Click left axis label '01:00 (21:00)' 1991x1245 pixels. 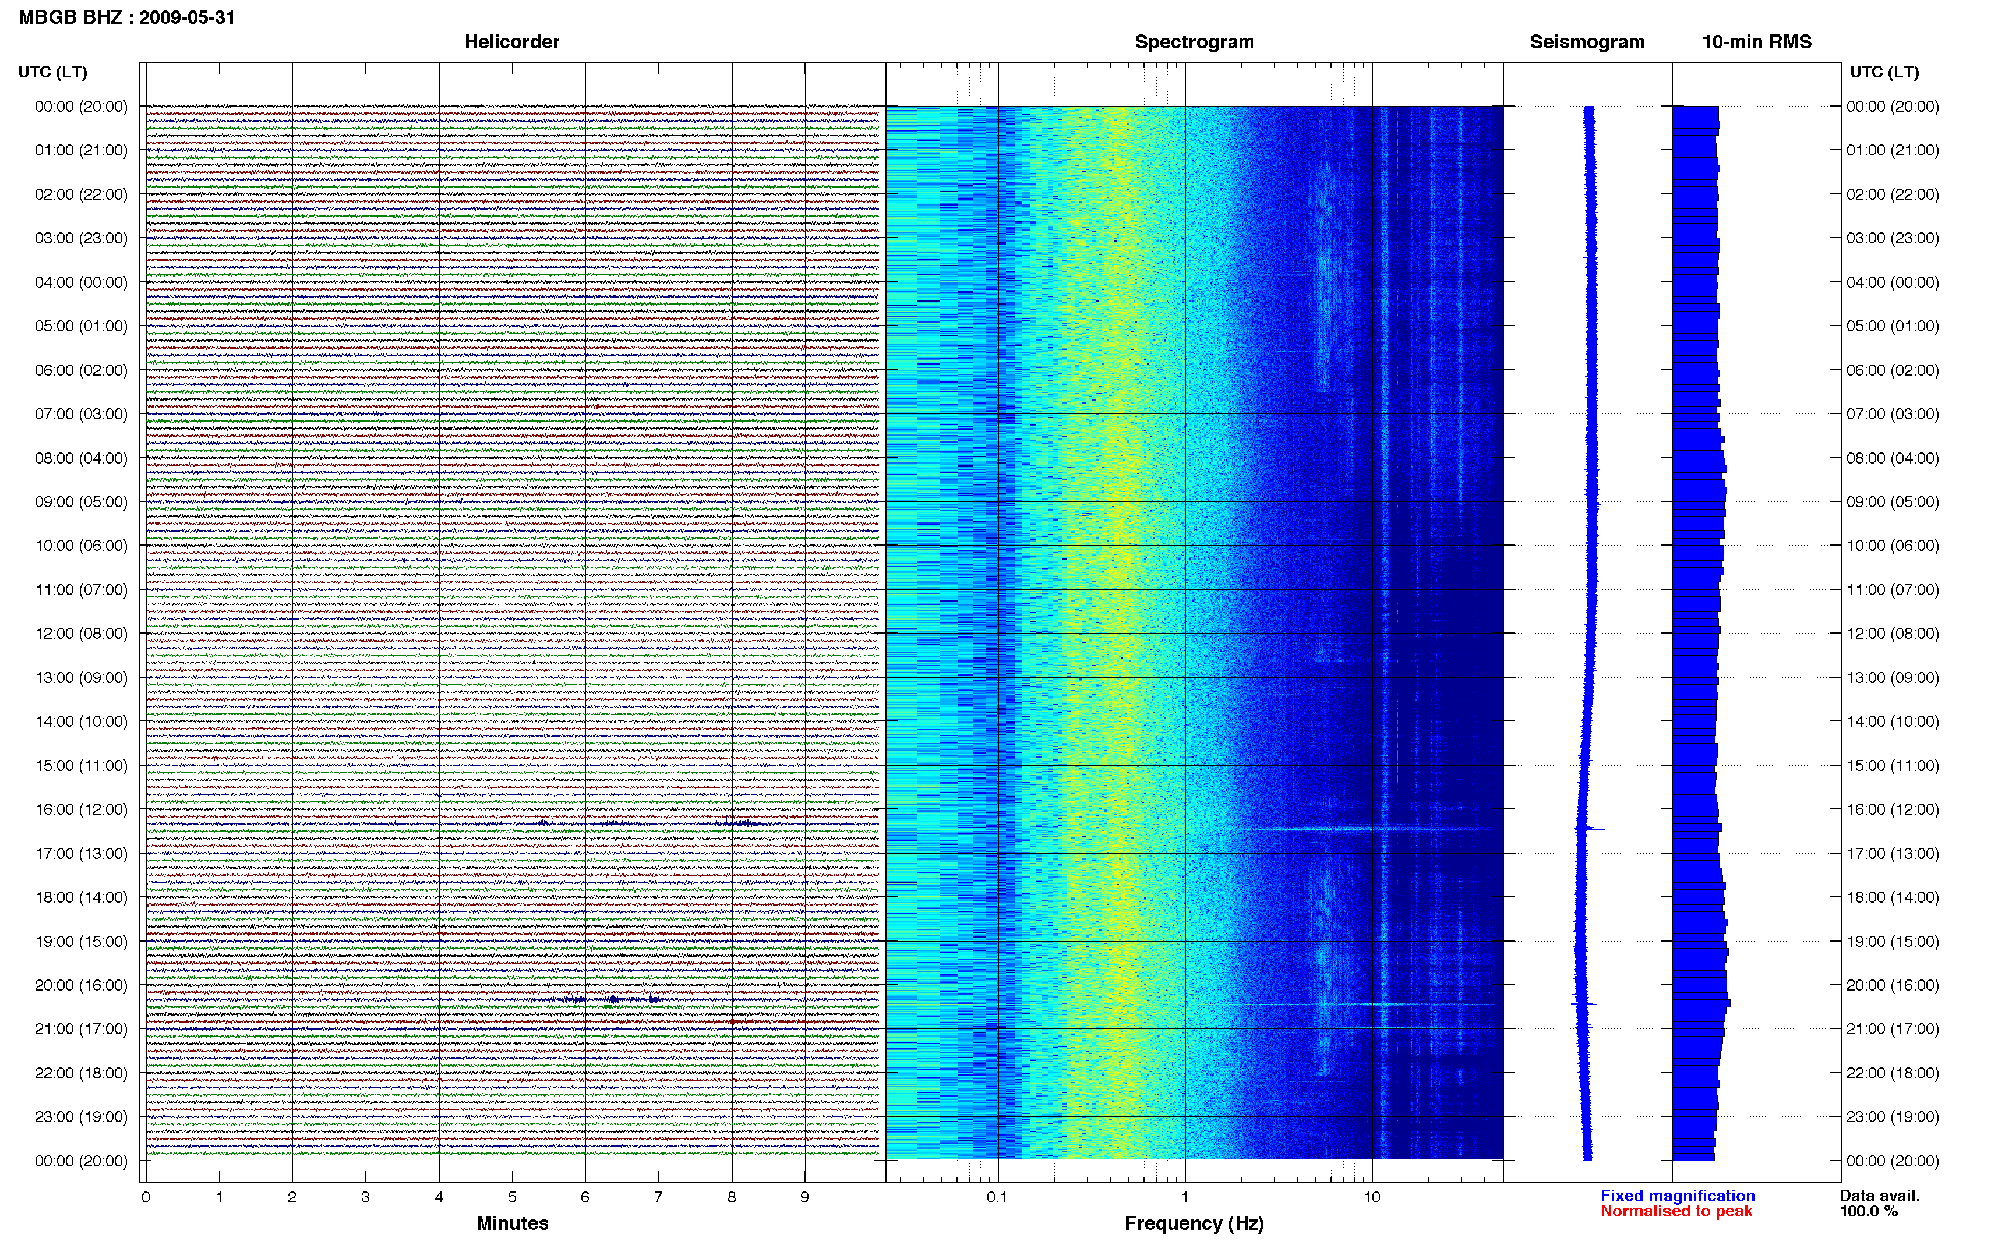[x=81, y=150]
